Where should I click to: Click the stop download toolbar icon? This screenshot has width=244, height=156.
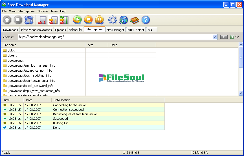point(18,20)
